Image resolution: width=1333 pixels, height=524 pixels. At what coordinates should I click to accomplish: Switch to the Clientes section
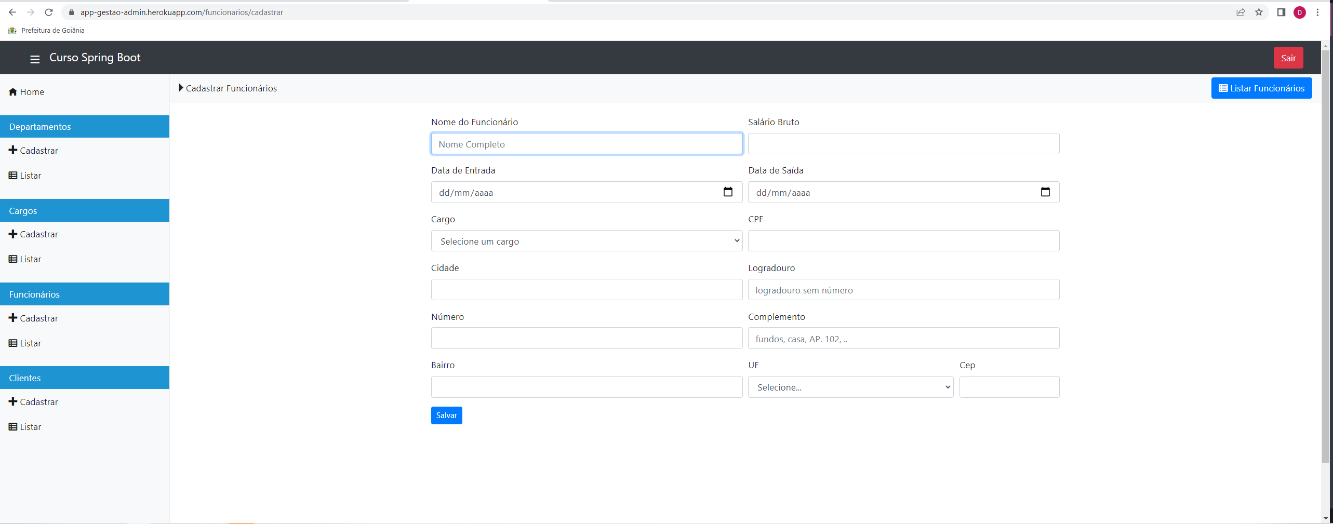click(x=25, y=378)
